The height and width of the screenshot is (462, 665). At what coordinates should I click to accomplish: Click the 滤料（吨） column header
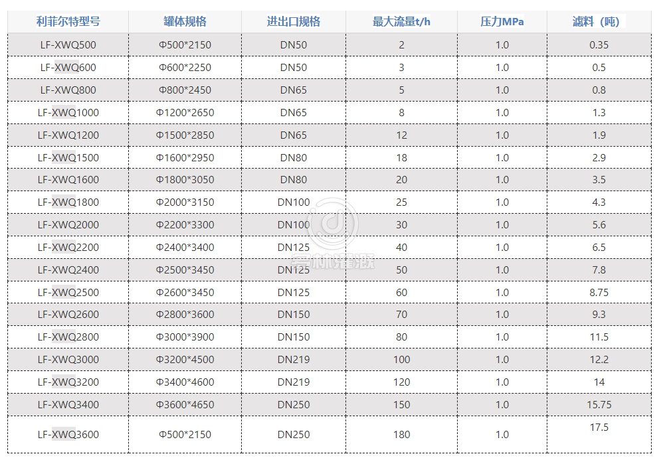[599, 21]
